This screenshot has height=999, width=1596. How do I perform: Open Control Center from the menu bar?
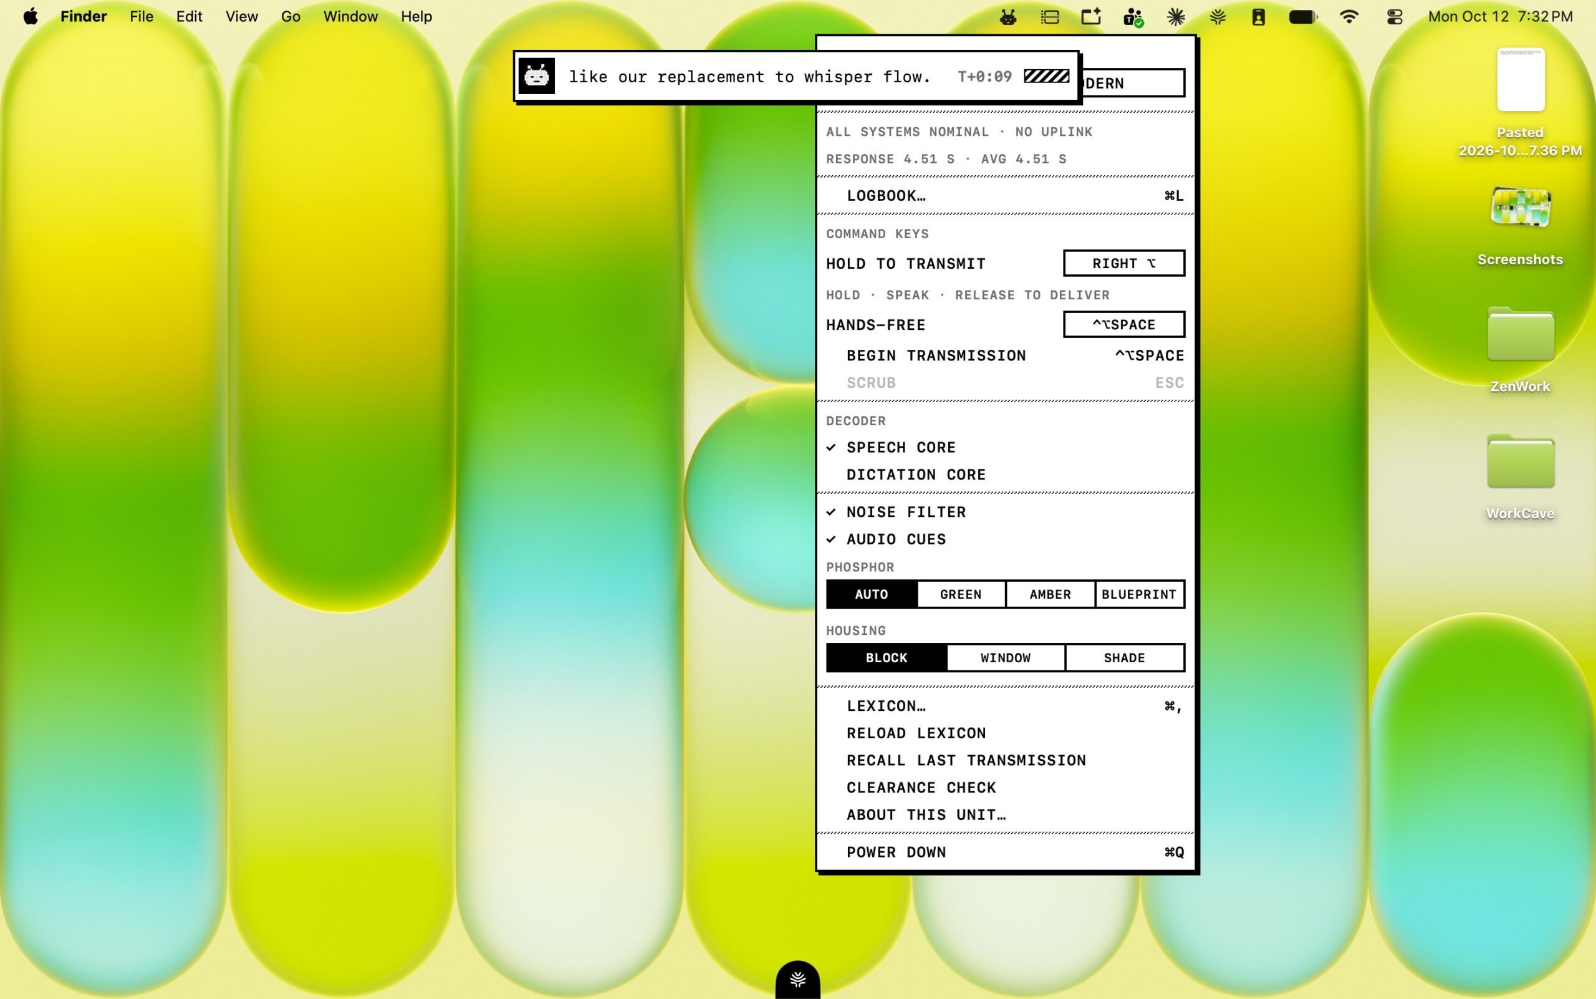pos(1395,16)
